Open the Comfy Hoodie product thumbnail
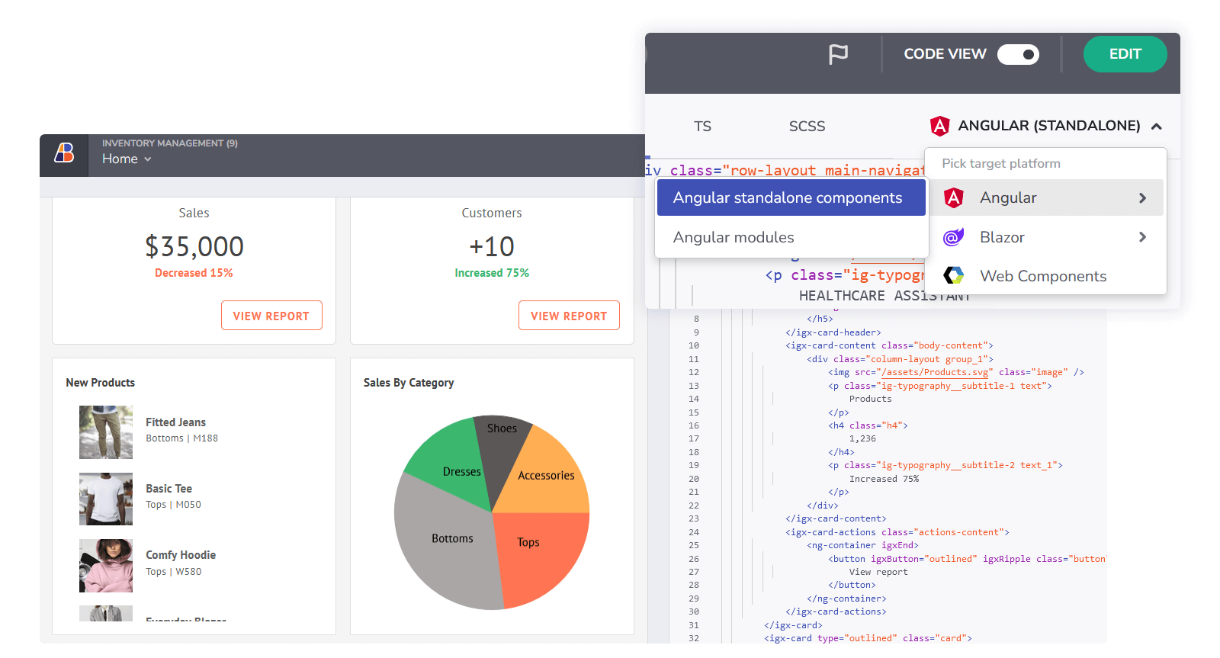Image resolution: width=1220 pixels, height=658 pixels. (x=106, y=566)
